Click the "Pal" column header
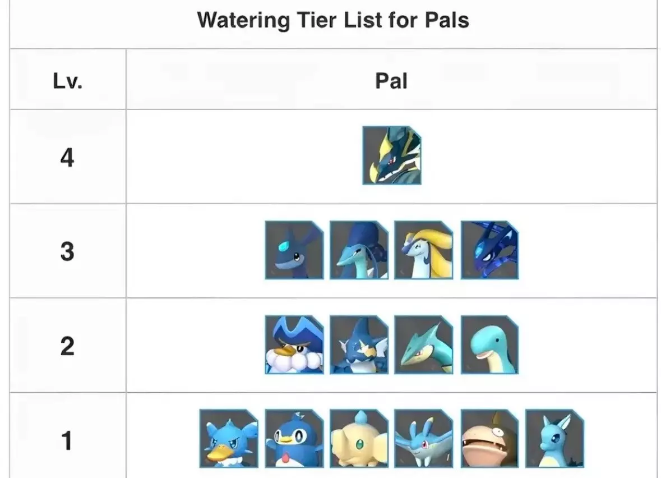This screenshot has width=661, height=478. point(391,81)
